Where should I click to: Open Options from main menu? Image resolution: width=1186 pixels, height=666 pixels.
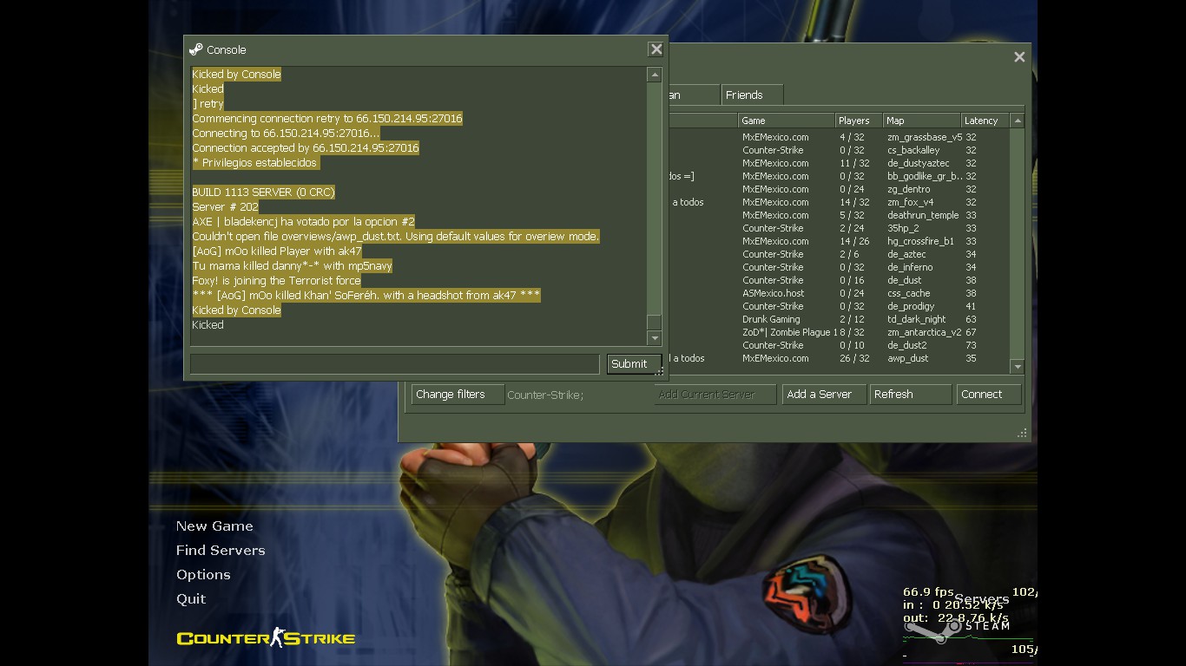click(x=203, y=574)
